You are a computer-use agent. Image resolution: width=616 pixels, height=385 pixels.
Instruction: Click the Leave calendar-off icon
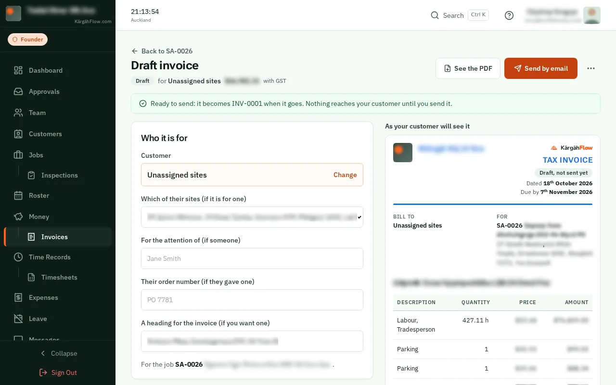coord(18,319)
